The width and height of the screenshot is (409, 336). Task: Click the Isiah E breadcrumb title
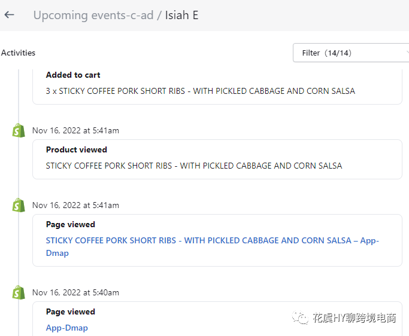[181, 15]
